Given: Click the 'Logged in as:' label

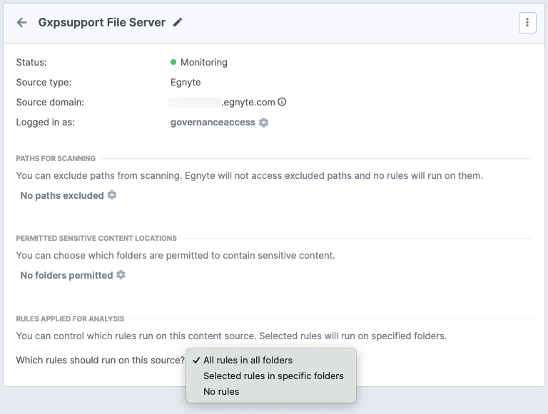Looking at the screenshot, I should coord(46,123).
